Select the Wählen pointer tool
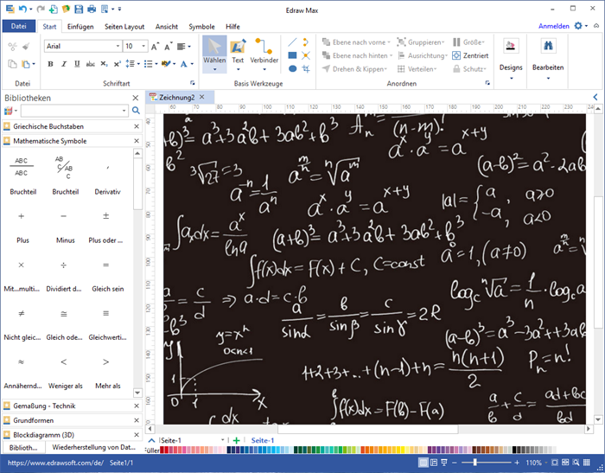 coord(214,52)
